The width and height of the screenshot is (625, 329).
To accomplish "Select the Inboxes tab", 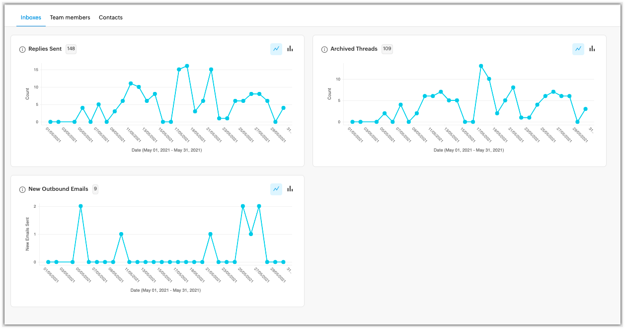I will click(x=31, y=17).
